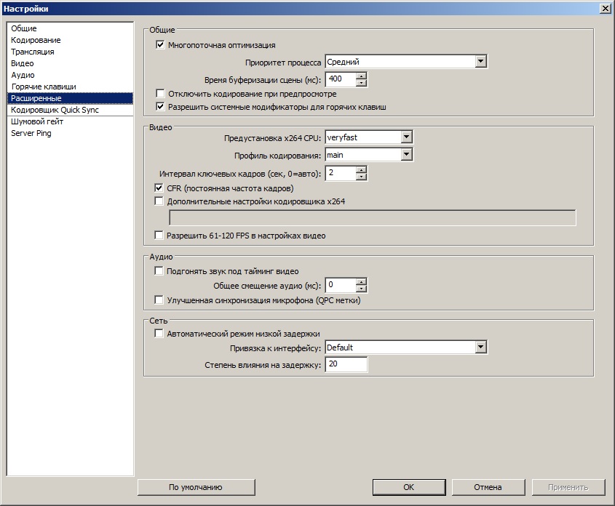615x506 pixels.
Task: Open the Трансляция settings category
Action: pyautogui.click(x=70, y=52)
